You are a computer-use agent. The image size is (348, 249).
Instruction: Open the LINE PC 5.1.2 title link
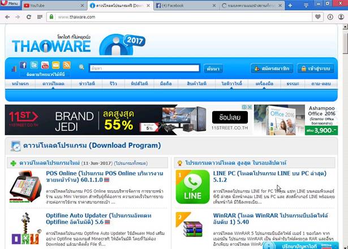[x=270, y=177]
